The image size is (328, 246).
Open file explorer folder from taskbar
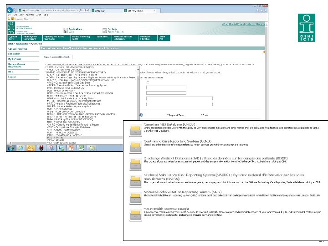92,148
